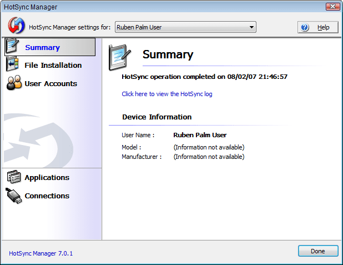Click the User Name label

coord(138,135)
